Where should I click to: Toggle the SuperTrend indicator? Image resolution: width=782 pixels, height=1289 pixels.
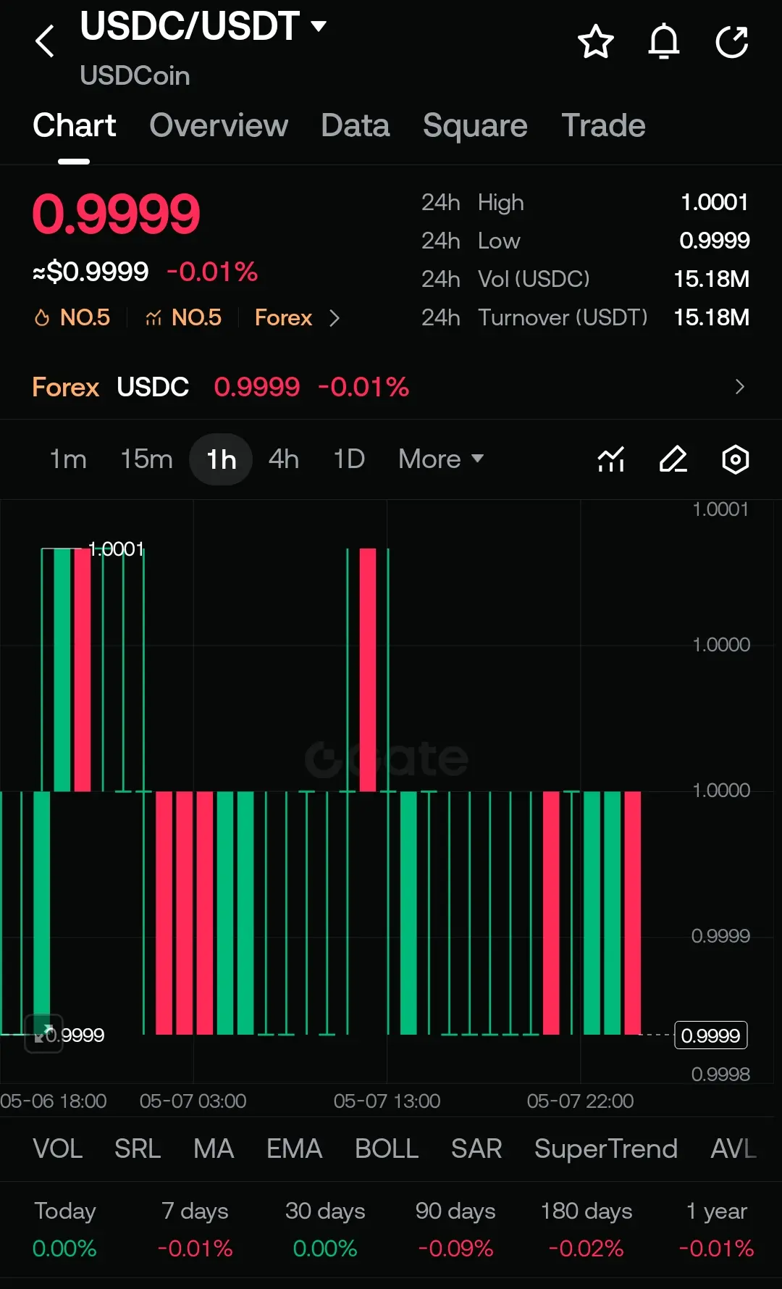coord(606,1149)
